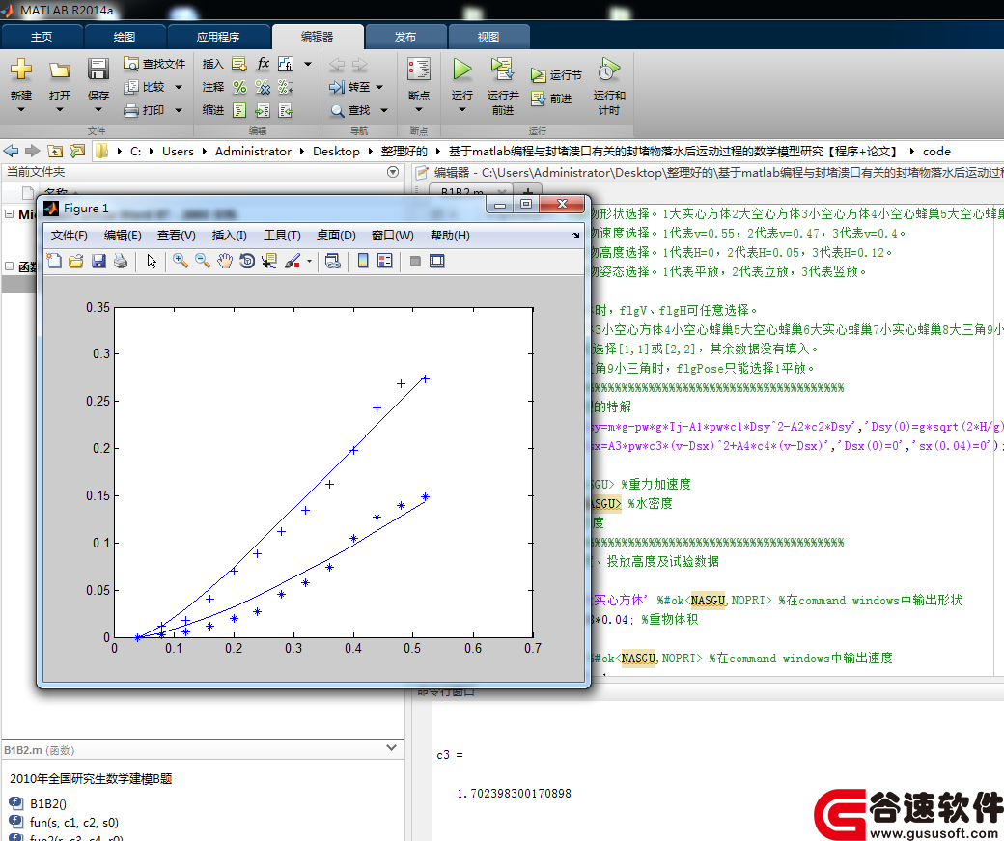Click the fixed-point data icon
1004x841 pixels.
[x=286, y=64]
